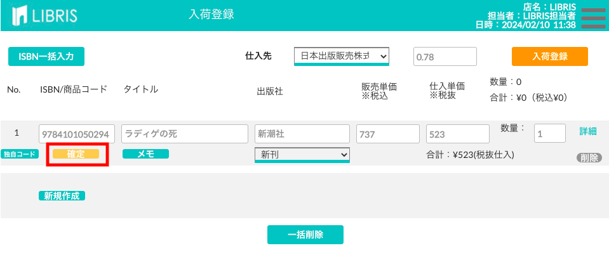Click the メモ button
Viewport: 609px width, 255px height.
coord(145,154)
